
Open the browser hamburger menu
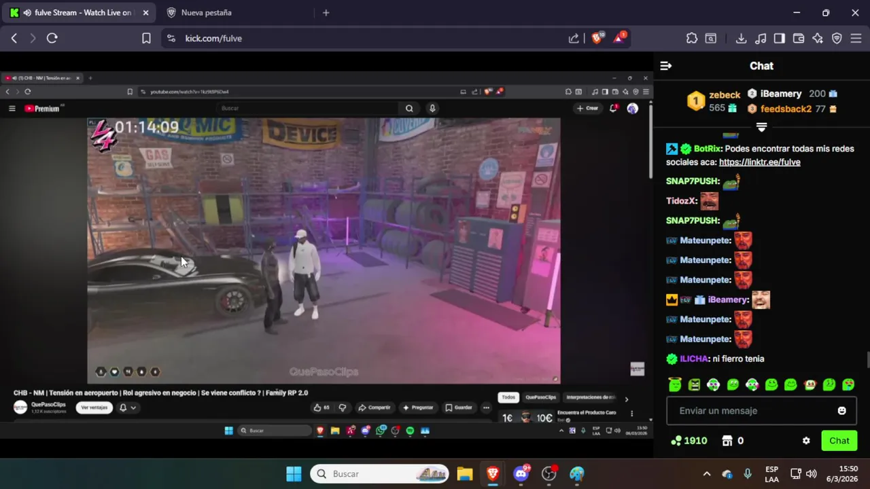(x=856, y=39)
